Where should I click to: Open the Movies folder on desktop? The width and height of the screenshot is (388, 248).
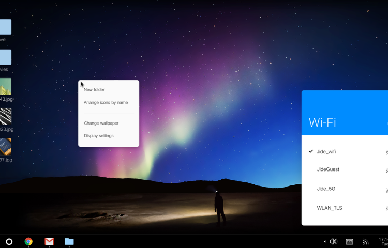[x=5, y=57]
